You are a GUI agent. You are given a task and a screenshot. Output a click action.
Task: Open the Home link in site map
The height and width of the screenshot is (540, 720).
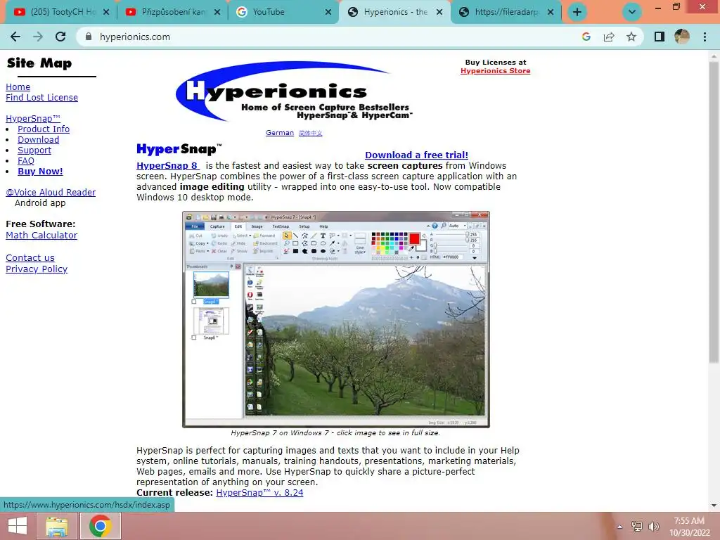[x=18, y=86]
